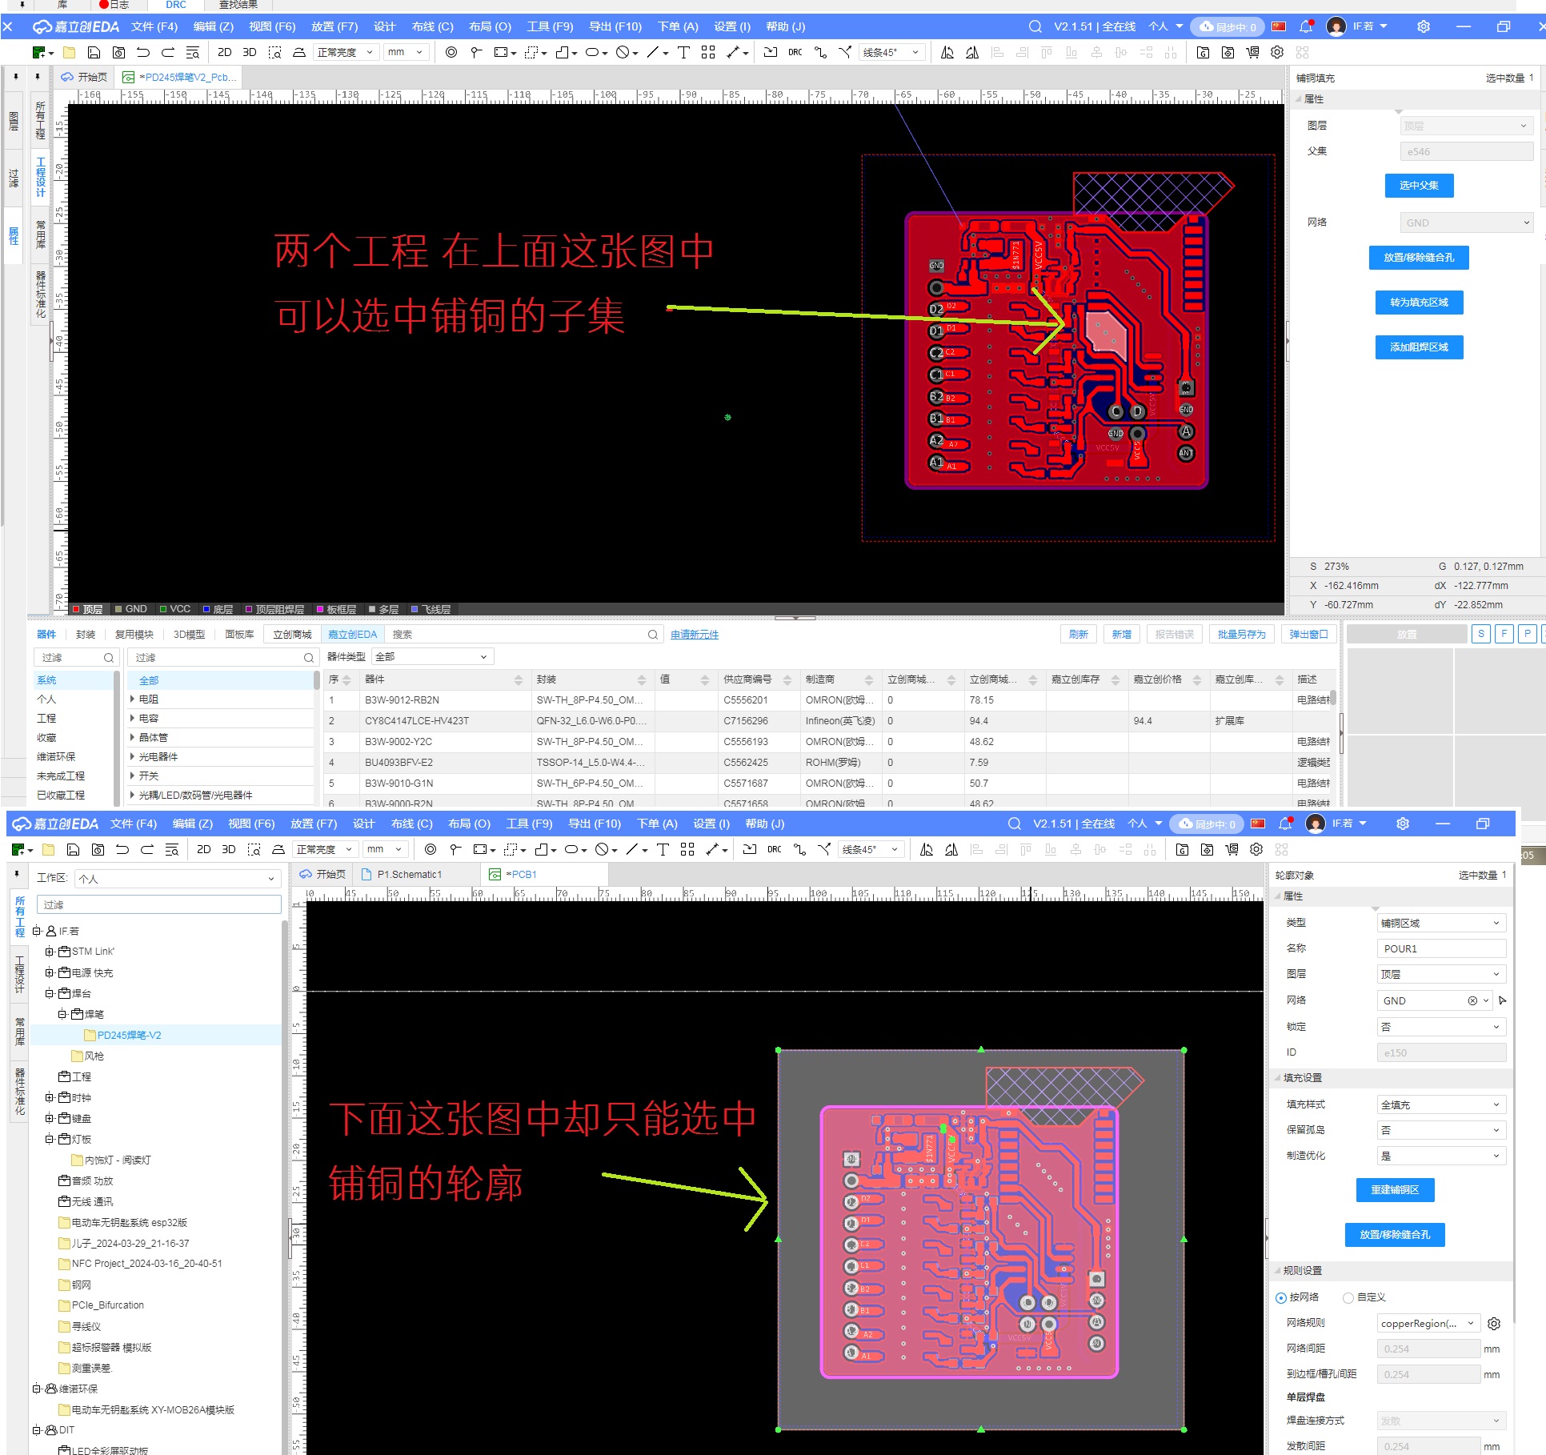The height and width of the screenshot is (1455, 1546).
Task: Select the 按网络 rule radio button
Action: point(1281,1297)
